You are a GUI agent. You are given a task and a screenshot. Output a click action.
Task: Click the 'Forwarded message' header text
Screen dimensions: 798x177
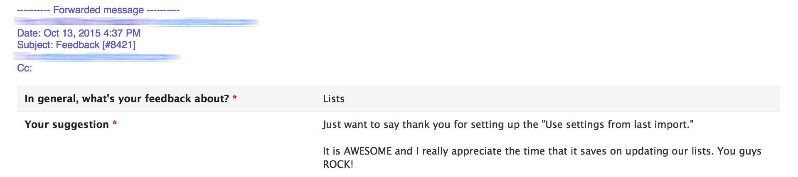click(99, 10)
